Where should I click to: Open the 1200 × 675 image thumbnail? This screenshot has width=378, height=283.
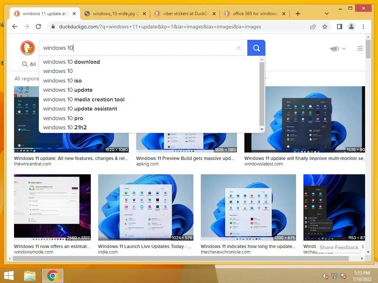(248, 207)
